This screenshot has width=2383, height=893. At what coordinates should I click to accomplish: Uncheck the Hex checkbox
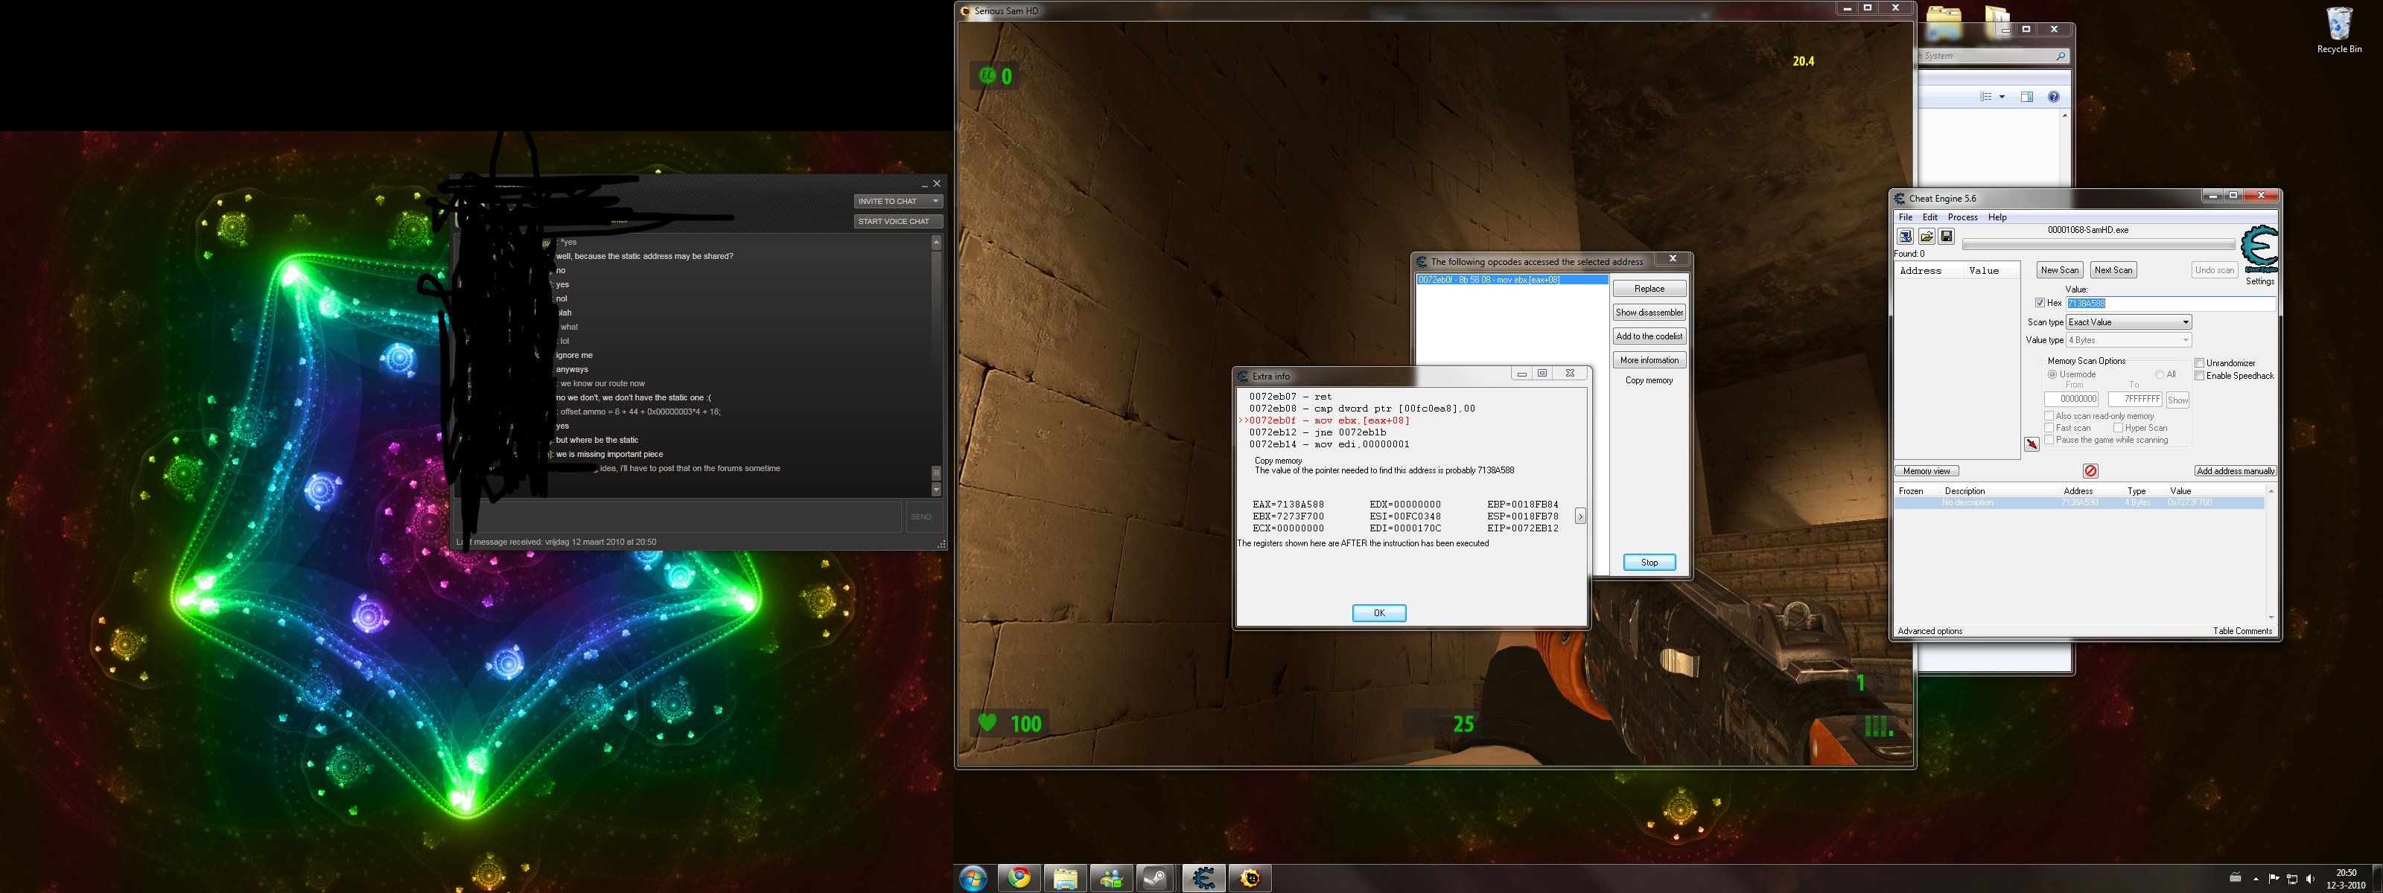coord(2040,303)
